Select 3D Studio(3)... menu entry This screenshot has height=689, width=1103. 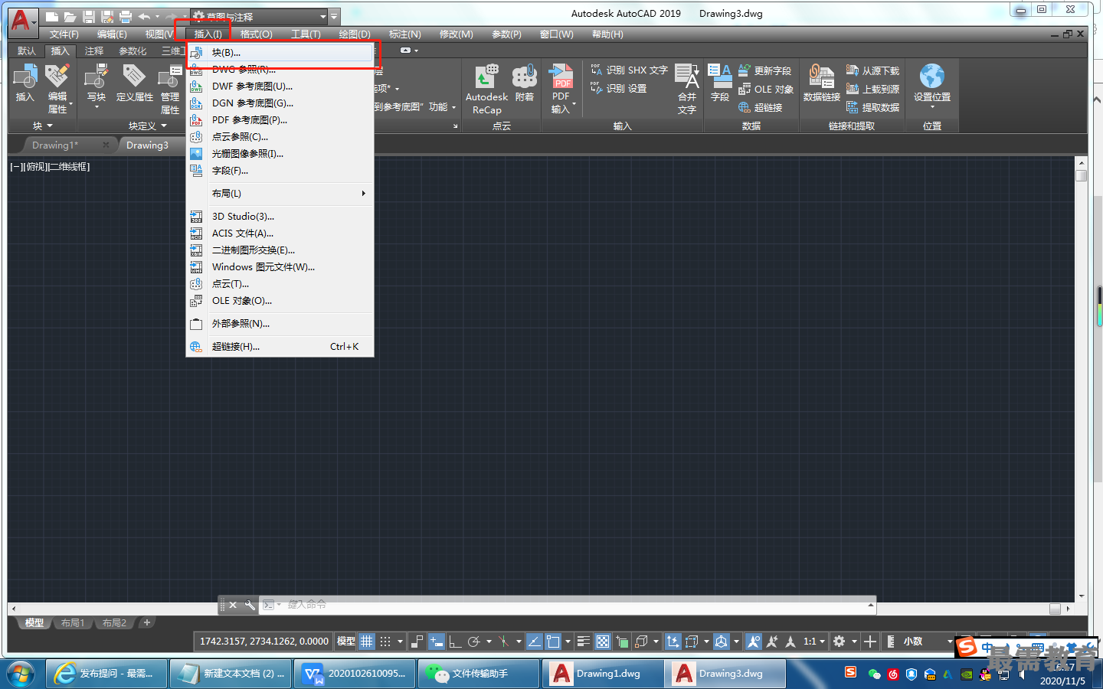280,216
